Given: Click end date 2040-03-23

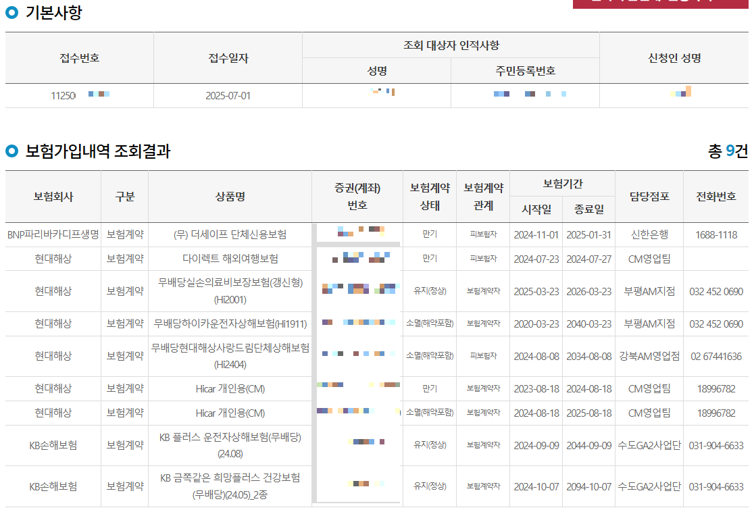Looking at the screenshot, I should coord(589,324).
